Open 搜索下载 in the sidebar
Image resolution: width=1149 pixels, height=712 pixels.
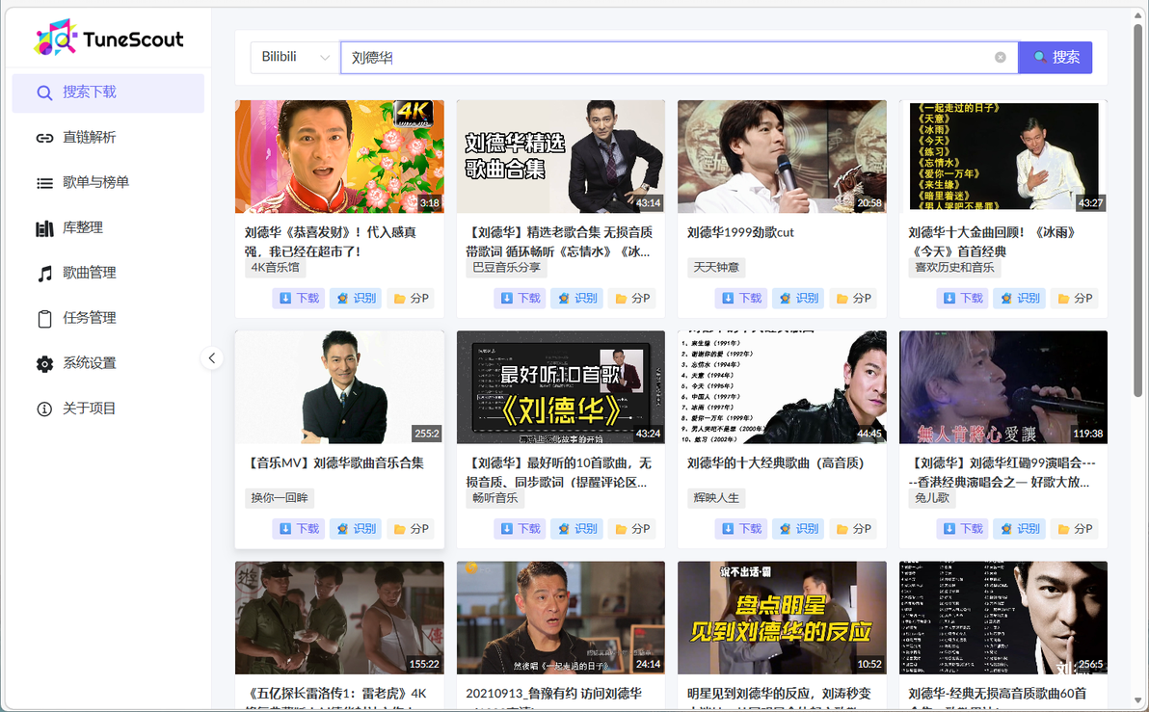[x=108, y=92]
